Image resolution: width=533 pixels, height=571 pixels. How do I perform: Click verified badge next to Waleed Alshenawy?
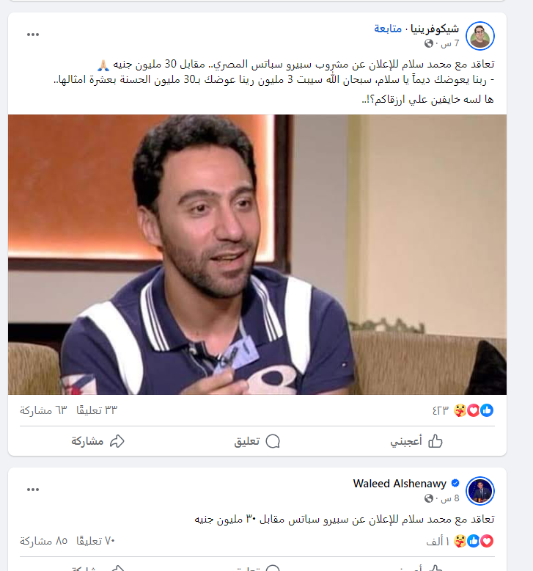pos(455,483)
